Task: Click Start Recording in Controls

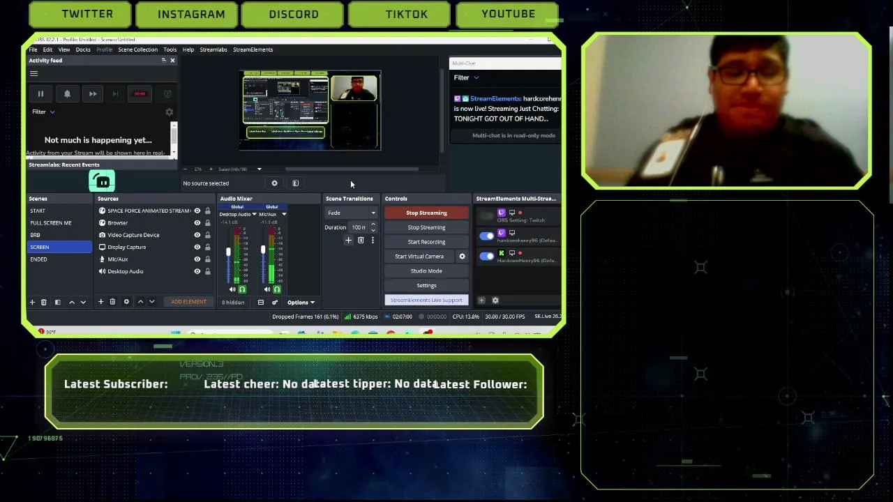Action: tap(426, 242)
